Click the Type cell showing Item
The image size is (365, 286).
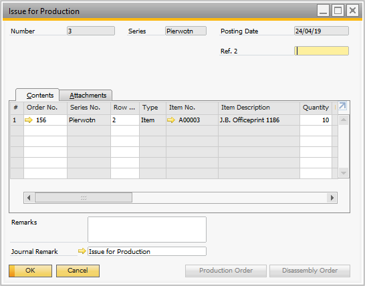tap(152, 120)
